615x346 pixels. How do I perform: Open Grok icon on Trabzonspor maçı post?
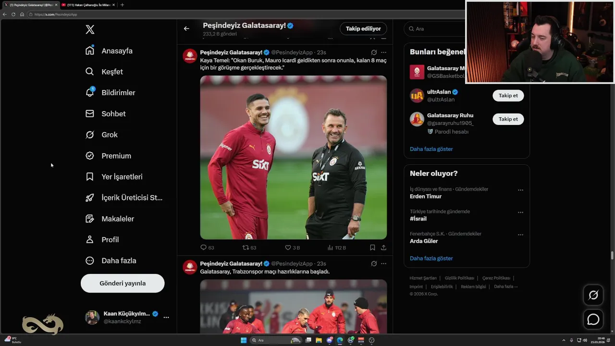(x=374, y=263)
